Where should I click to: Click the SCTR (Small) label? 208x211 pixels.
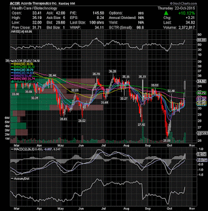[x=121, y=27]
